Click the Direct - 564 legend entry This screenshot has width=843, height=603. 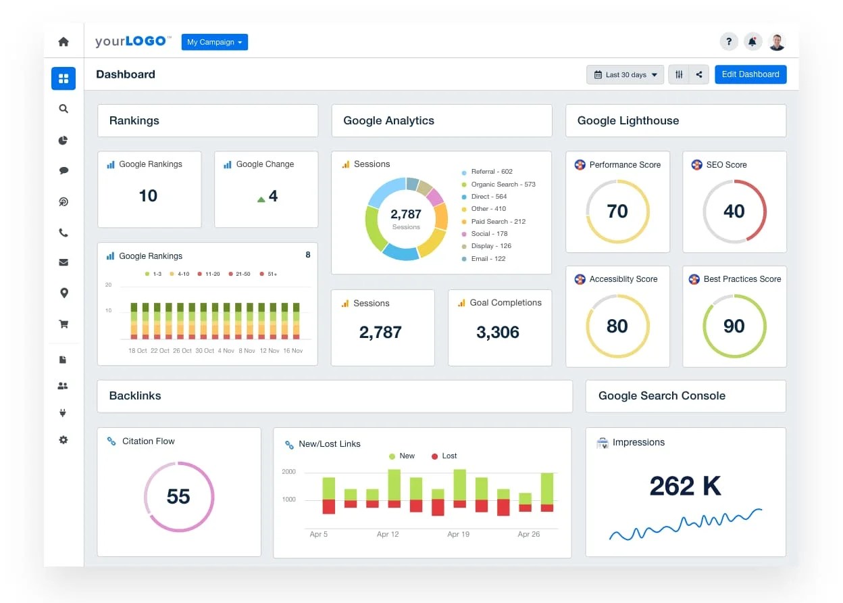click(x=484, y=197)
